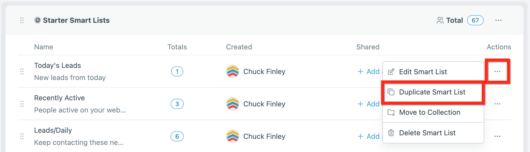530x152 pixels.
Task: Click the Leads/Daily row drag handle
Action: 22,136
